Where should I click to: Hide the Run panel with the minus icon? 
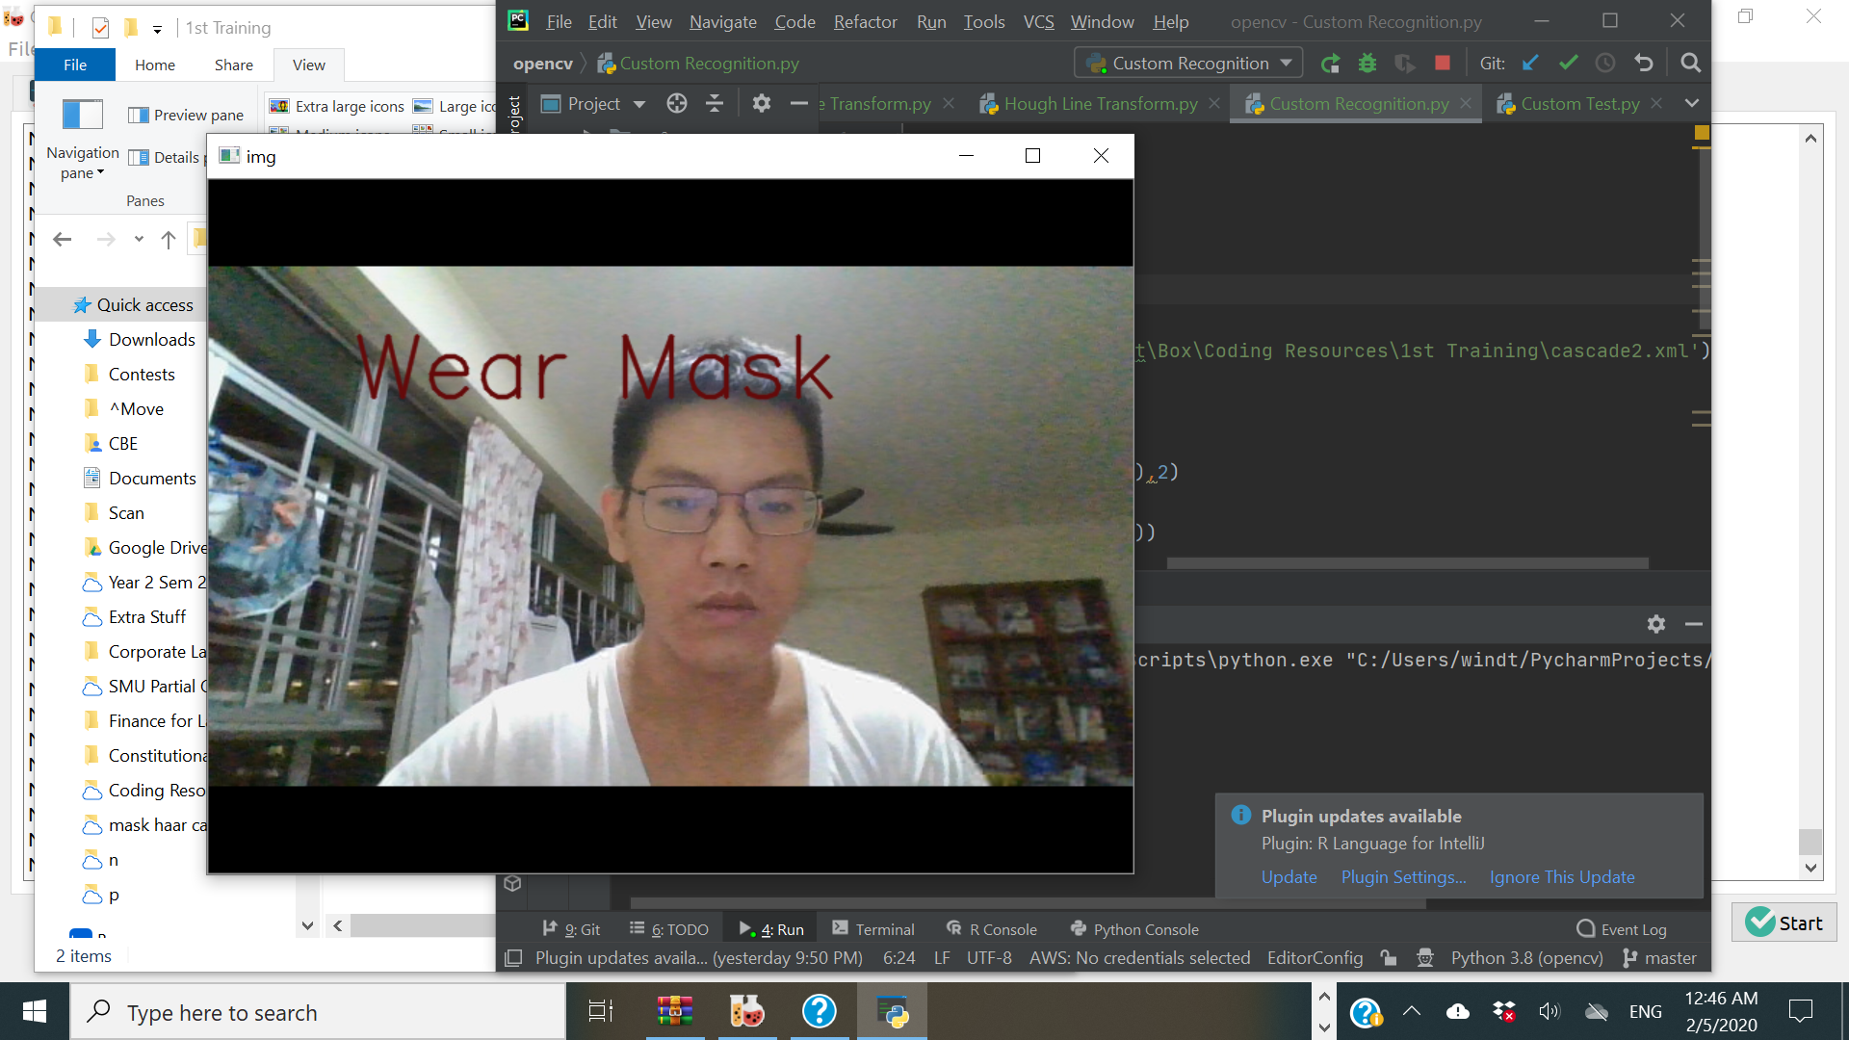coord(1694,624)
